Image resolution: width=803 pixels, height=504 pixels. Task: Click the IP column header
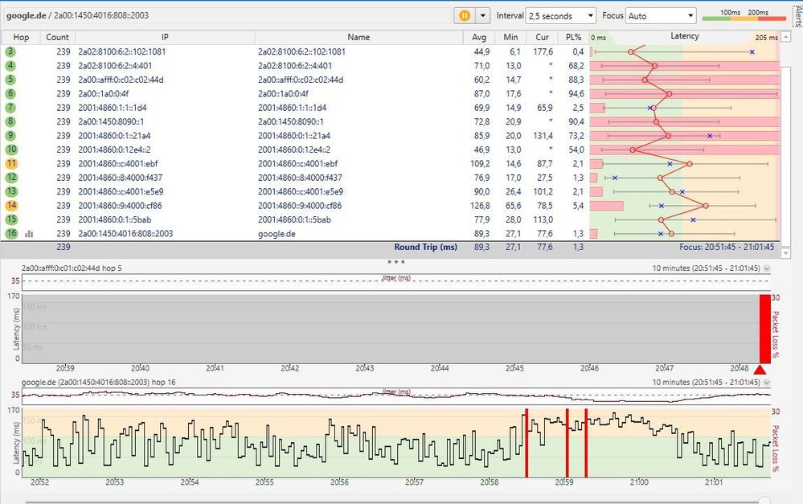click(x=165, y=37)
